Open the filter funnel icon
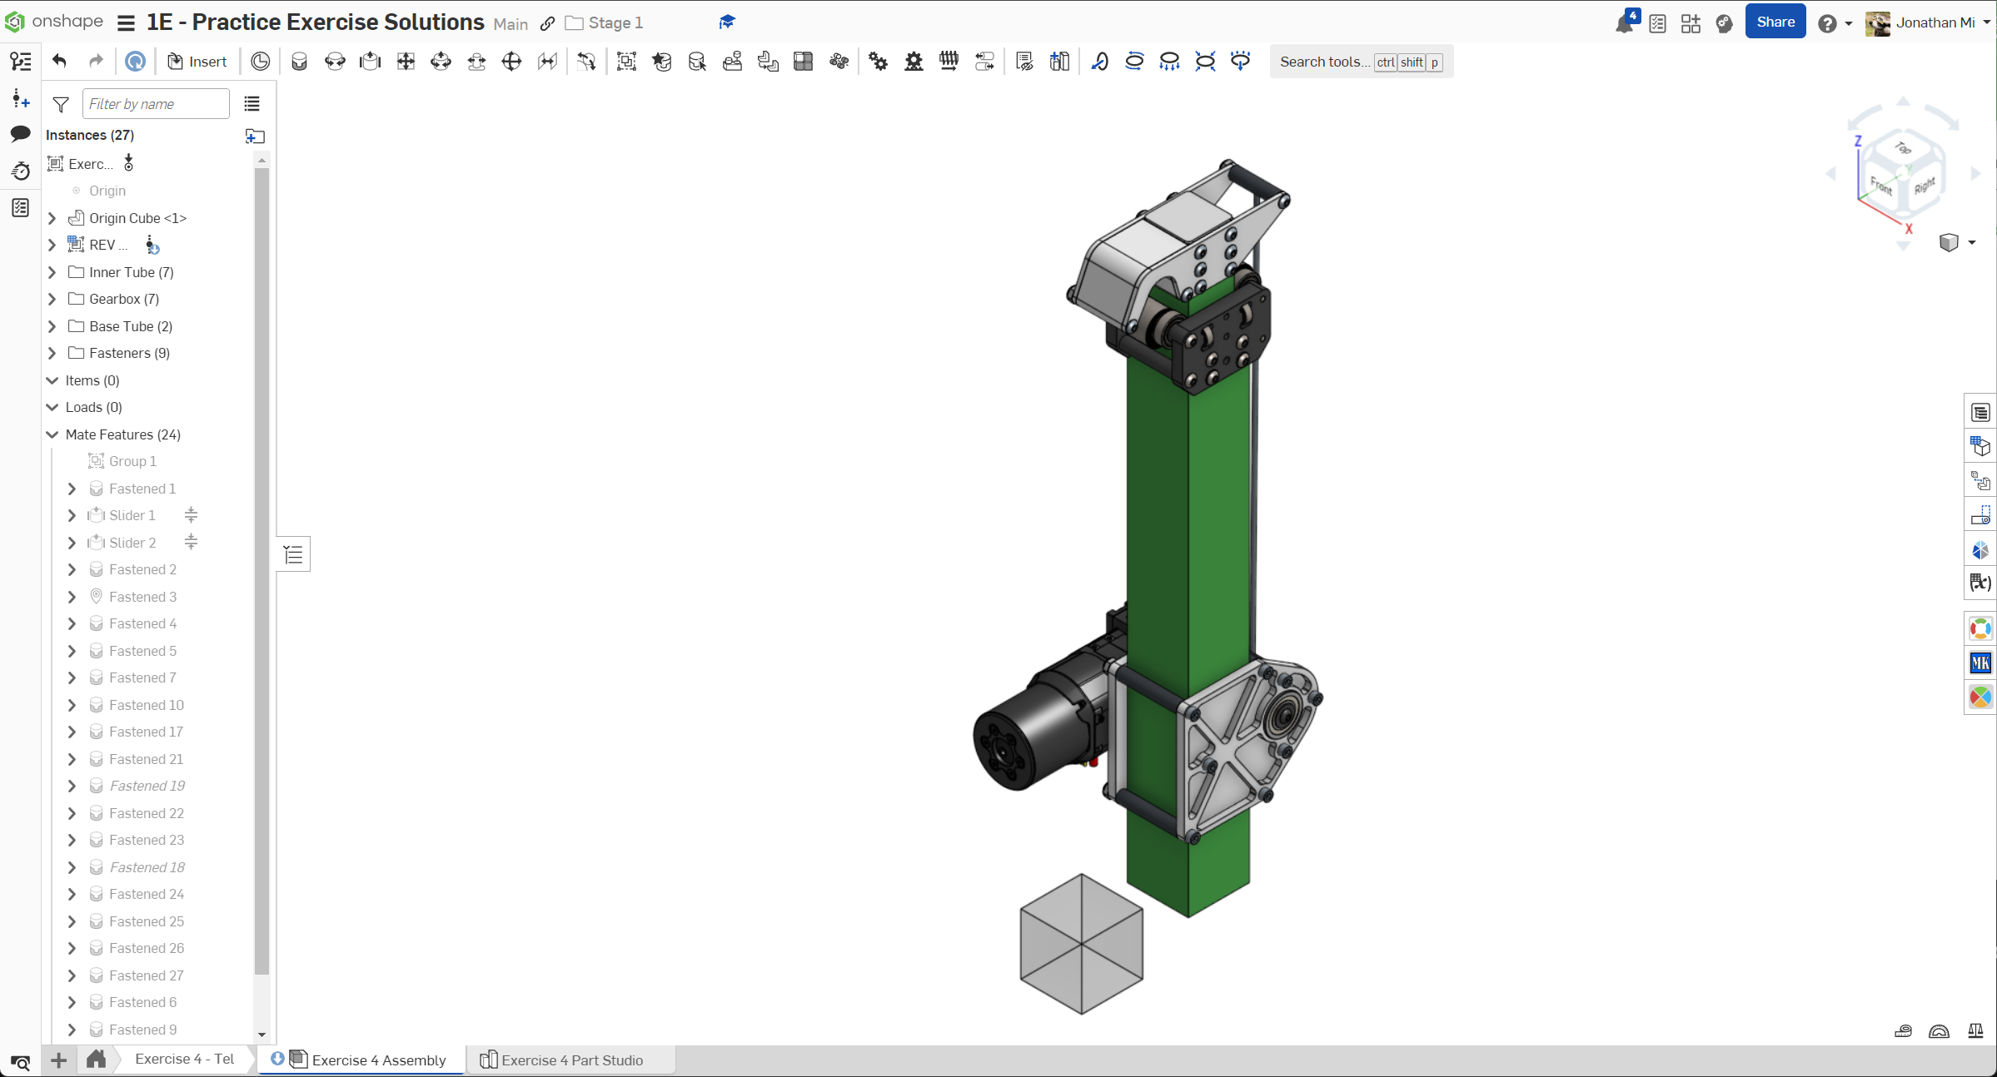1997x1077 pixels. 61,104
